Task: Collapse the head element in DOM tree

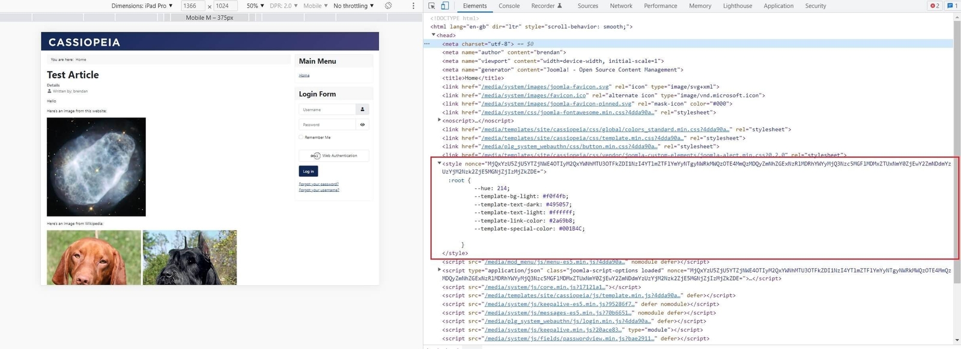Action: (x=434, y=35)
